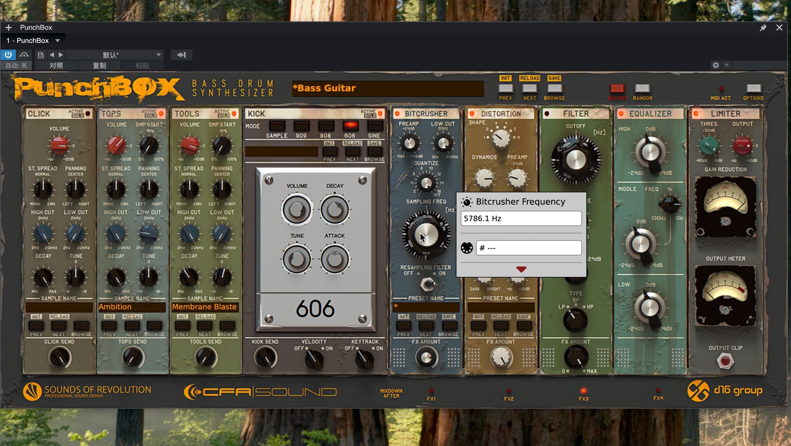Click the sidechain routing arrow icon
This screenshot has width=791, height=446.
coord(181,55)
